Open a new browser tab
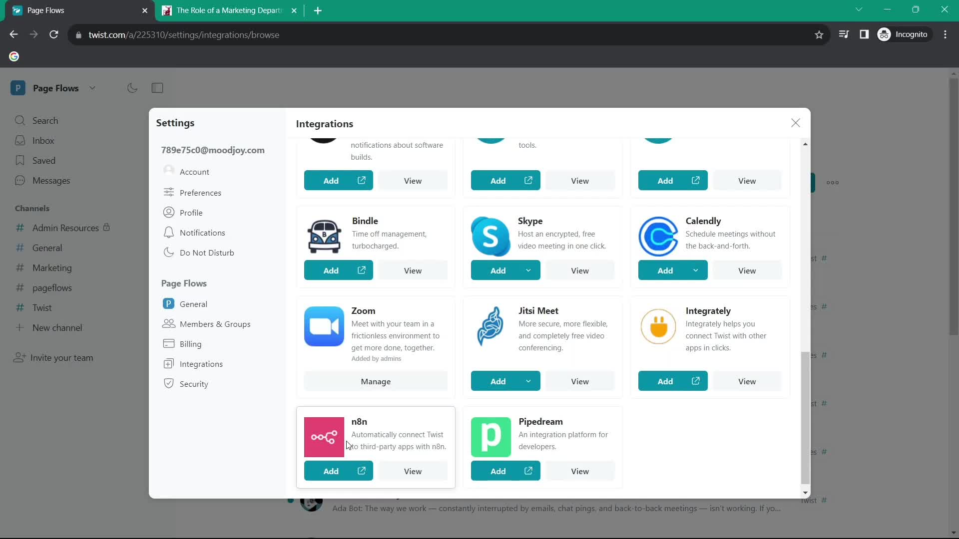 318,10
